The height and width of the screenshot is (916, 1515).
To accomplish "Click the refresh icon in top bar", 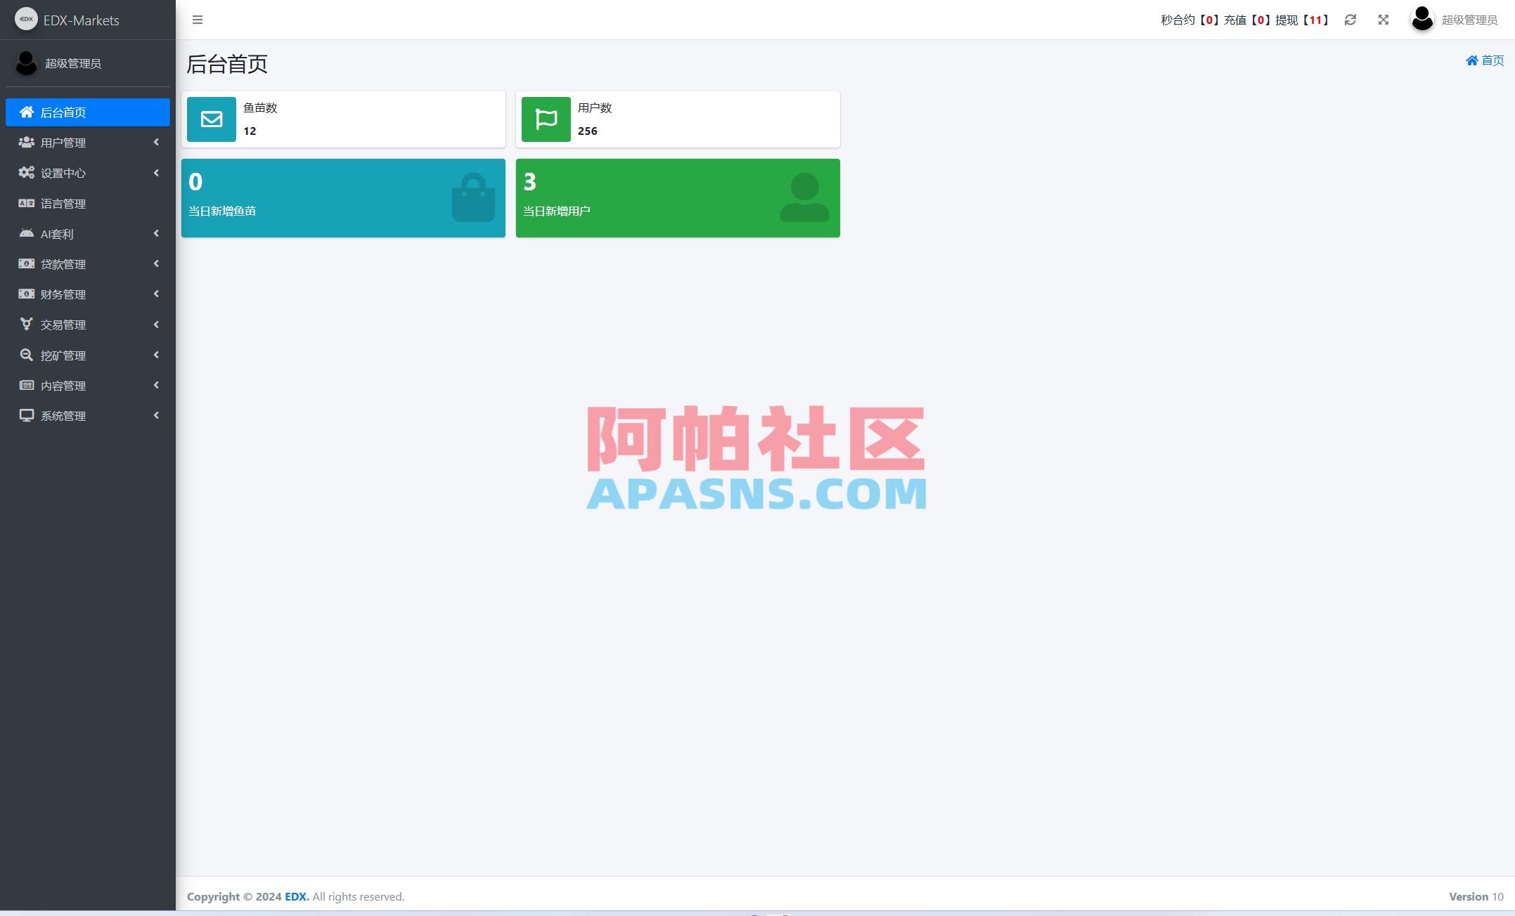I will [1350, 20].
